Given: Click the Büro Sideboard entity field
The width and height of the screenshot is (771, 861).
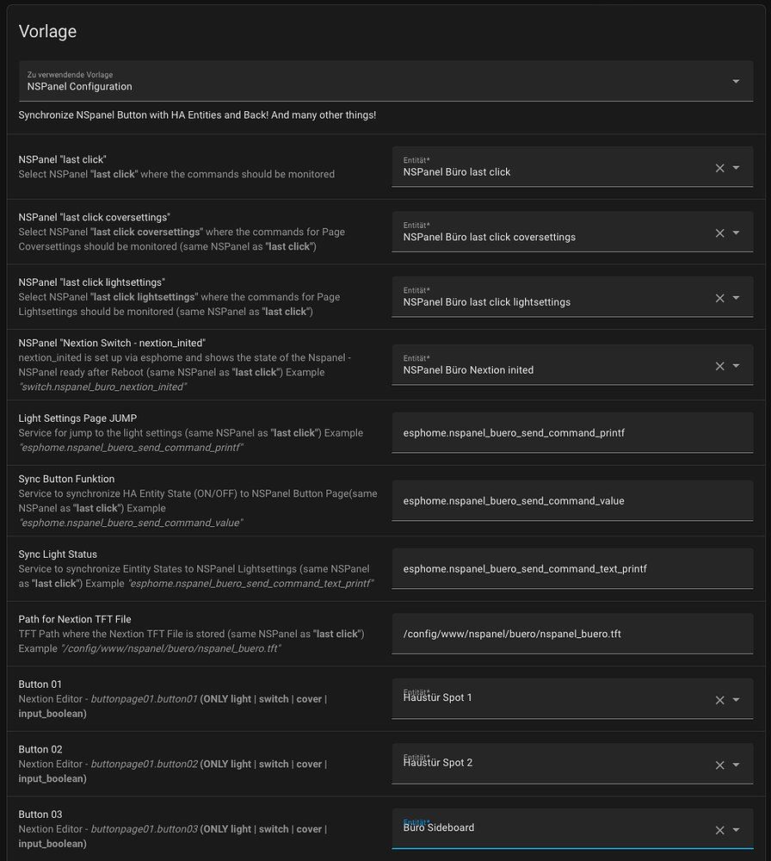Looking at the screenshot, I should (551, 828).
